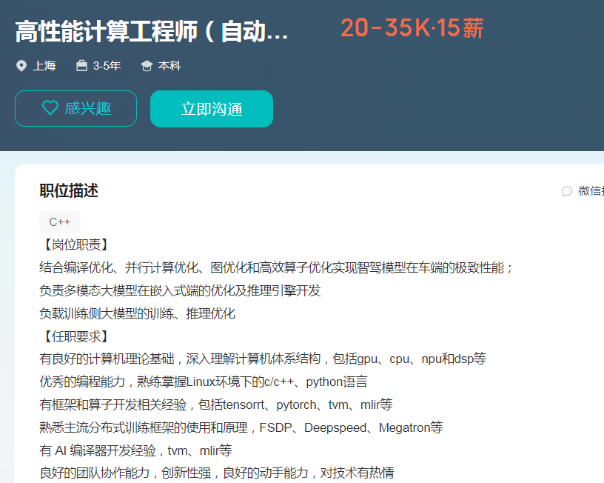Click the location pin icon beside 上海
This screenshot has height=483, width=604.
pyautogui.click(x=21, y=66)
